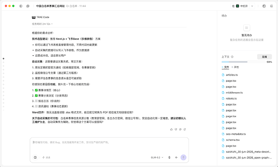278x167 pixels.
Task: Regenerate the response with refresh icon
Action: [x=185, y=130]
